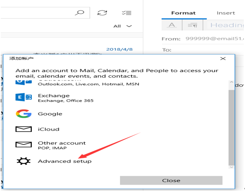Click the iCloud envelope icon
245x191 pixels.
pyautogui.click(x=24, y=129)
